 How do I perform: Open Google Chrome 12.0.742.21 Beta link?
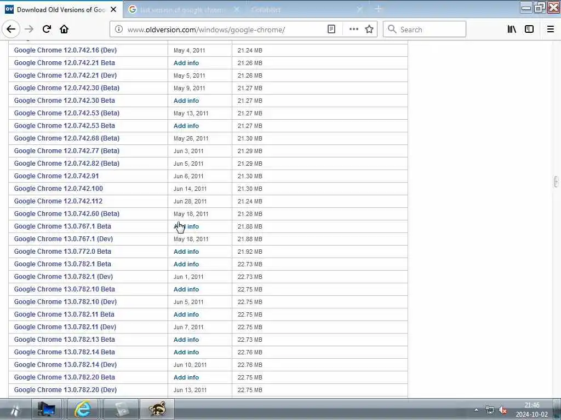pos(65,62)
